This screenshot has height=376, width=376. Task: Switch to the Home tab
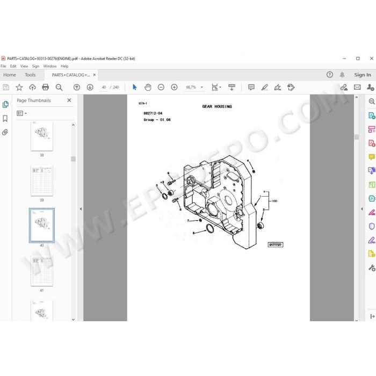10,75
